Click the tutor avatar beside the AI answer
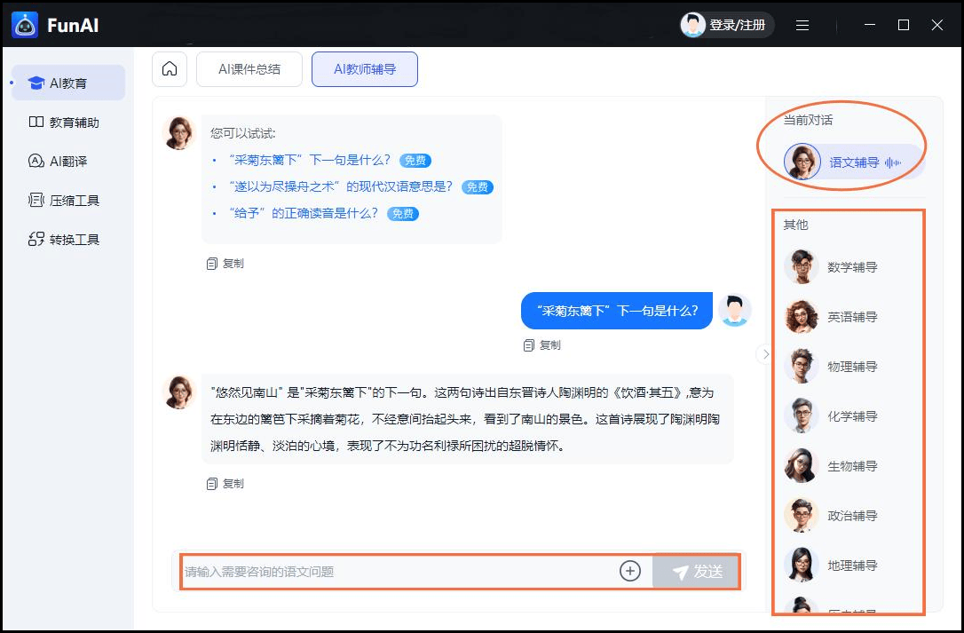The image size is (964, 633). click(x=179, y=392)
